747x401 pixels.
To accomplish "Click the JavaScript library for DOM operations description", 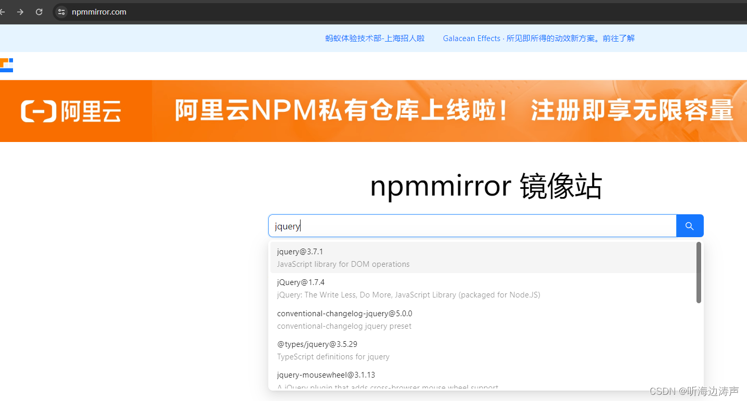I will [343, 264].
